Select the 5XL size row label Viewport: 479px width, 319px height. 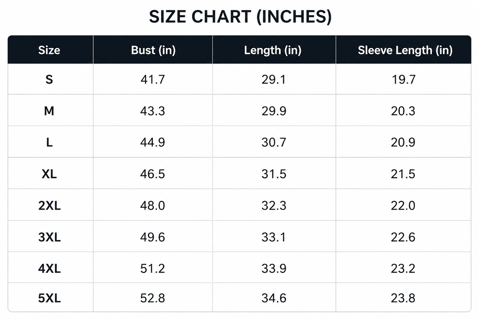pos(49,298)
